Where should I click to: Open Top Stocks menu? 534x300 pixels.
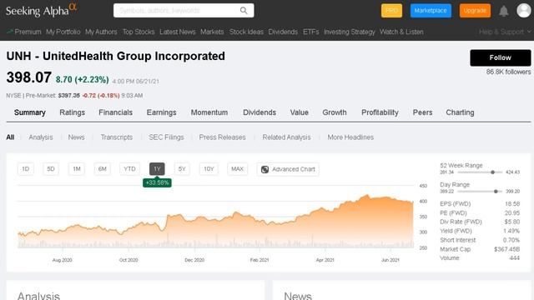click(139, 32)
